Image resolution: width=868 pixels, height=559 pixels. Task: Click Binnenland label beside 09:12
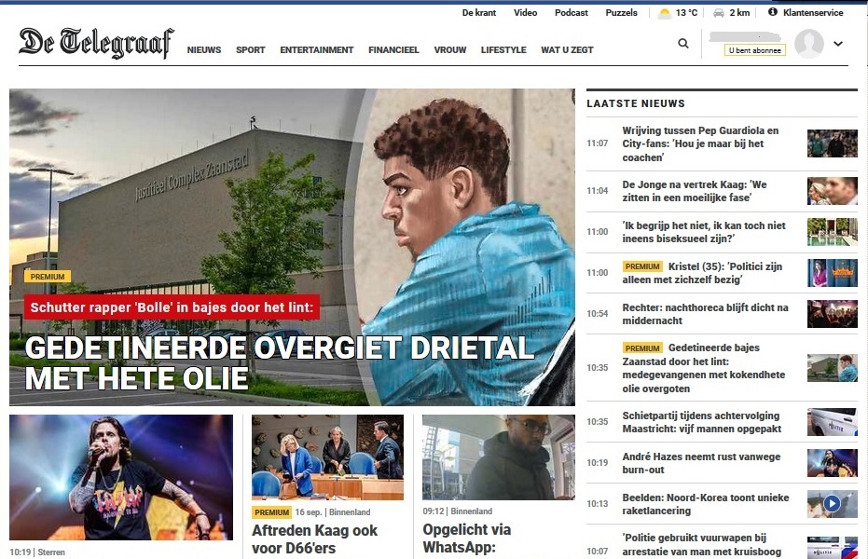[x=472, y=511]
